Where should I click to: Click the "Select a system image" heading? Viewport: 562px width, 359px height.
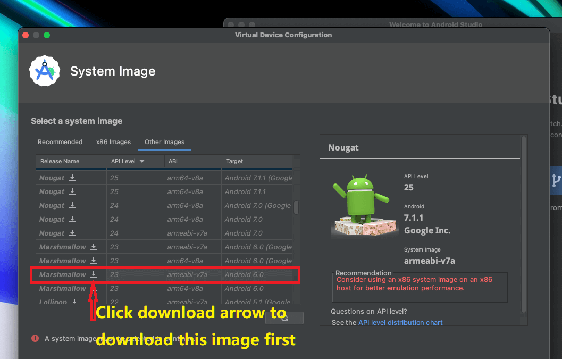coord(77,121)
